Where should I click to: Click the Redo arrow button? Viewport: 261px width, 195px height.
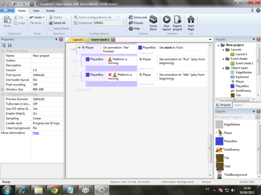point(35,23)
